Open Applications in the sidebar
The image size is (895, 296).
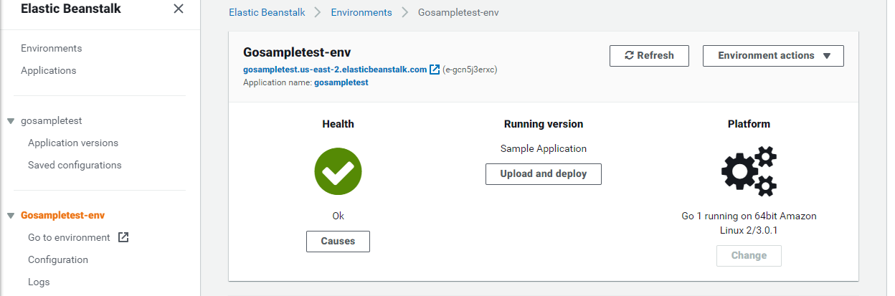[x=49, y=70]
